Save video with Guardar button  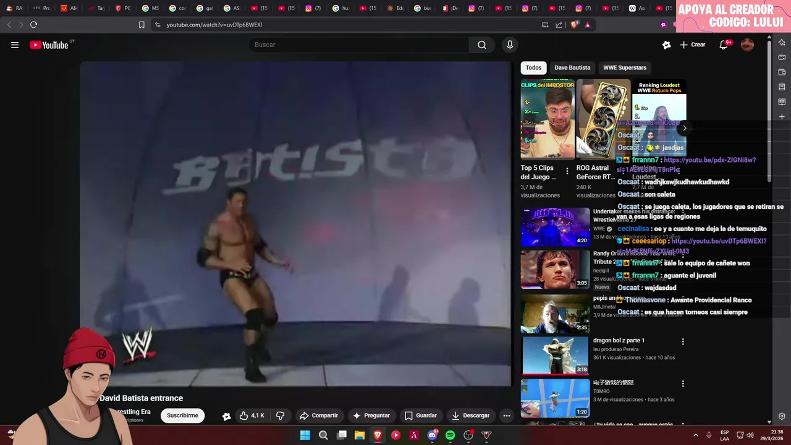click(x=420, y=415)
